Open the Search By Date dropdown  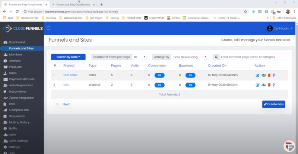[x=68, y=57]
